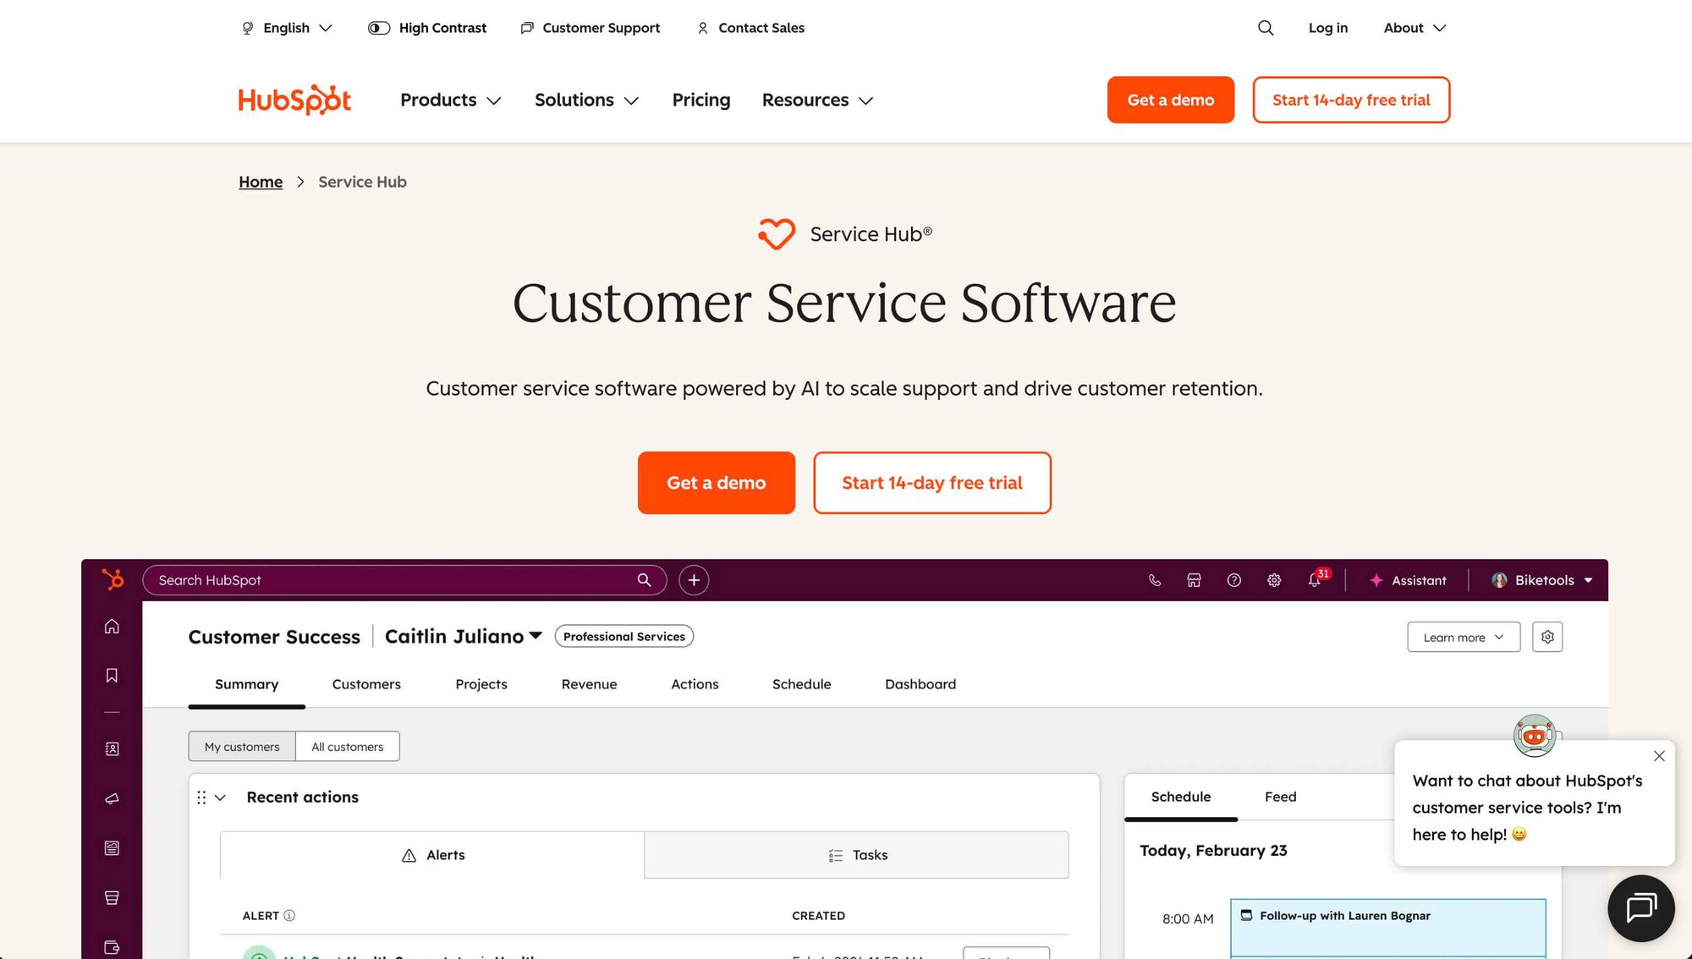Screen dimensions: 1692x959
Task: Click the ALERT column info icon
Action: [x=289, y=915]
